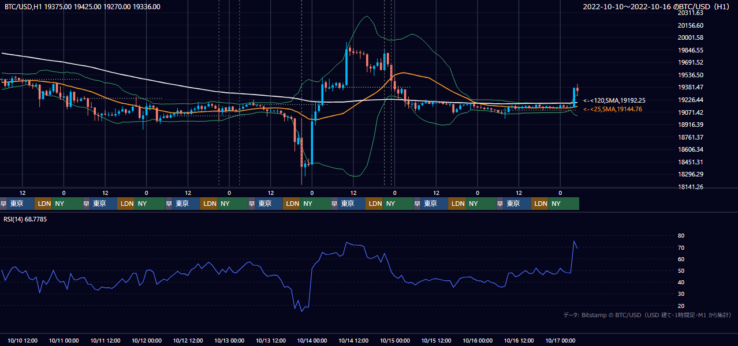This screenshot has width=738, height=346.
Task: Click the 10/14 12:00 time axis label
Action: 354,340
